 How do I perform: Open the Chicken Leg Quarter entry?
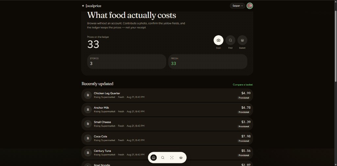click(167, 95)
